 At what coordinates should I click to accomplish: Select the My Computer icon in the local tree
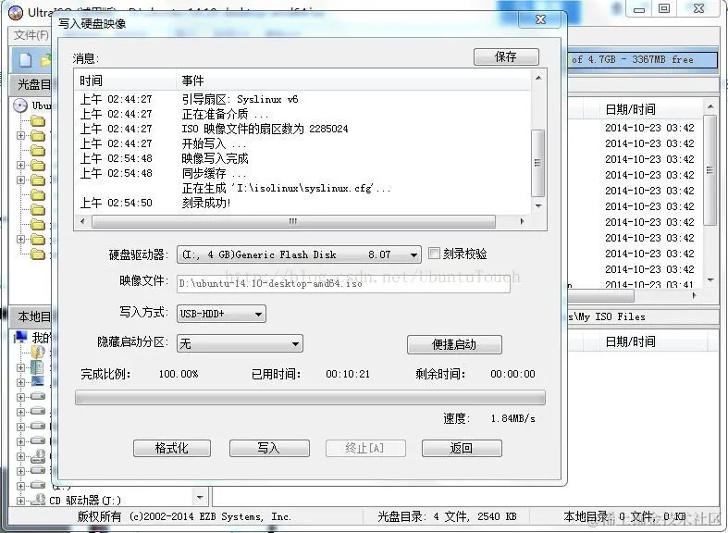click(x=20, y=337)
